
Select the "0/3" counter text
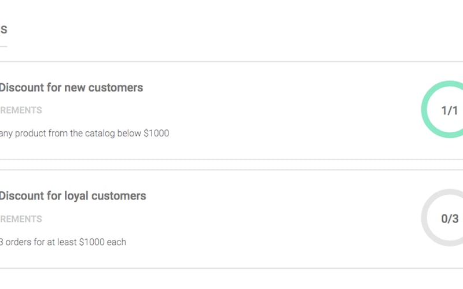(x=450, y=218)
